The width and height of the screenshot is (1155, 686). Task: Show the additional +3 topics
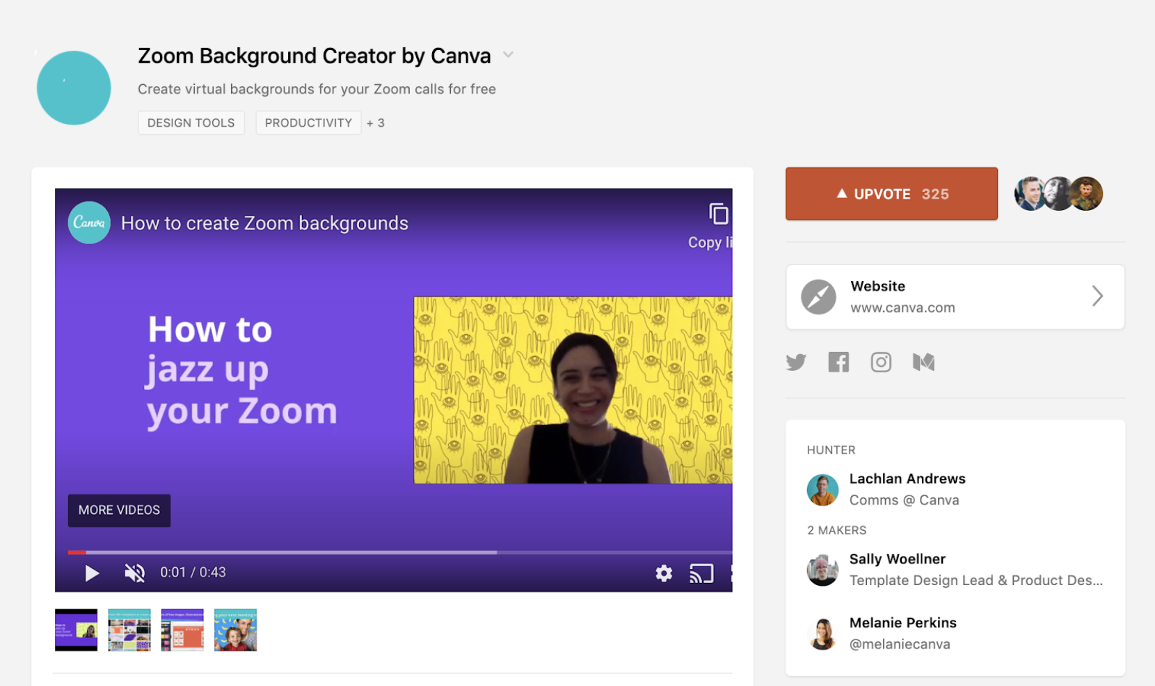[376, 123]
